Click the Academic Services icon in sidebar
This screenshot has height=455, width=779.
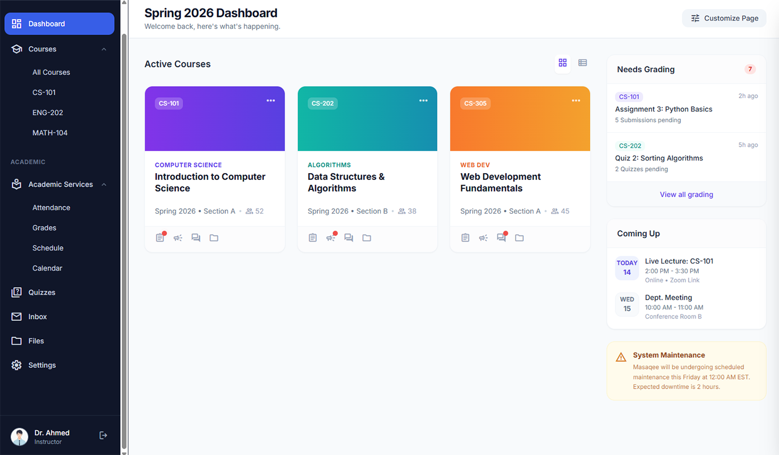coord(16,184)
